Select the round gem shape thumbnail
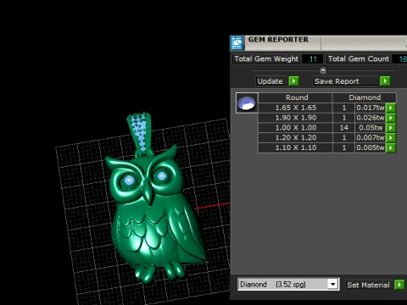 [x=247, y=103]
